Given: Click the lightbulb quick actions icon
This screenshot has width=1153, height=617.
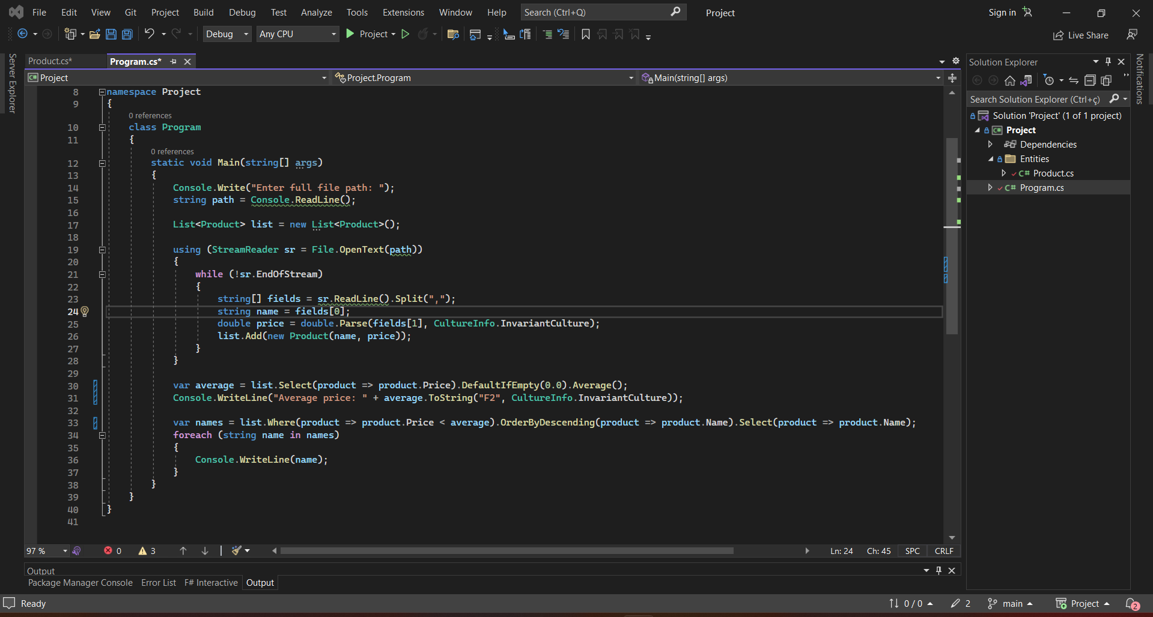Looking at the screenshot, I should click(85, 312).
